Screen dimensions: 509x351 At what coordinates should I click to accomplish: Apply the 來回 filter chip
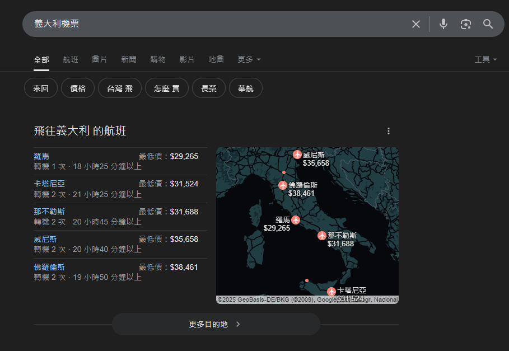(x=41, y=88)
